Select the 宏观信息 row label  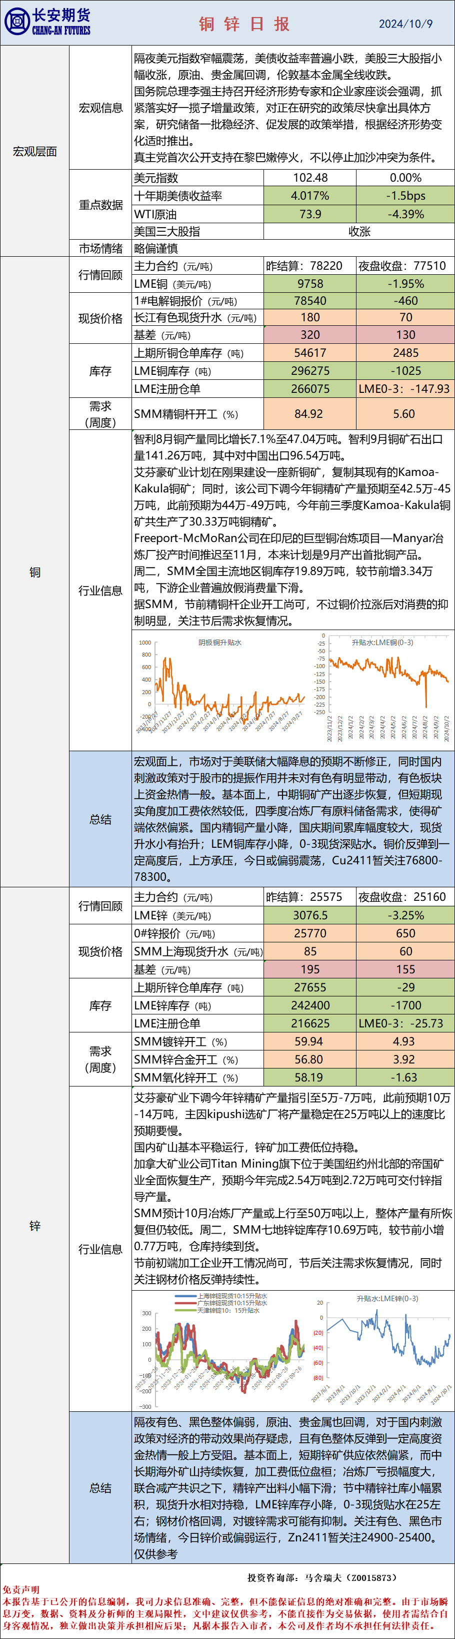click(100, 108)
